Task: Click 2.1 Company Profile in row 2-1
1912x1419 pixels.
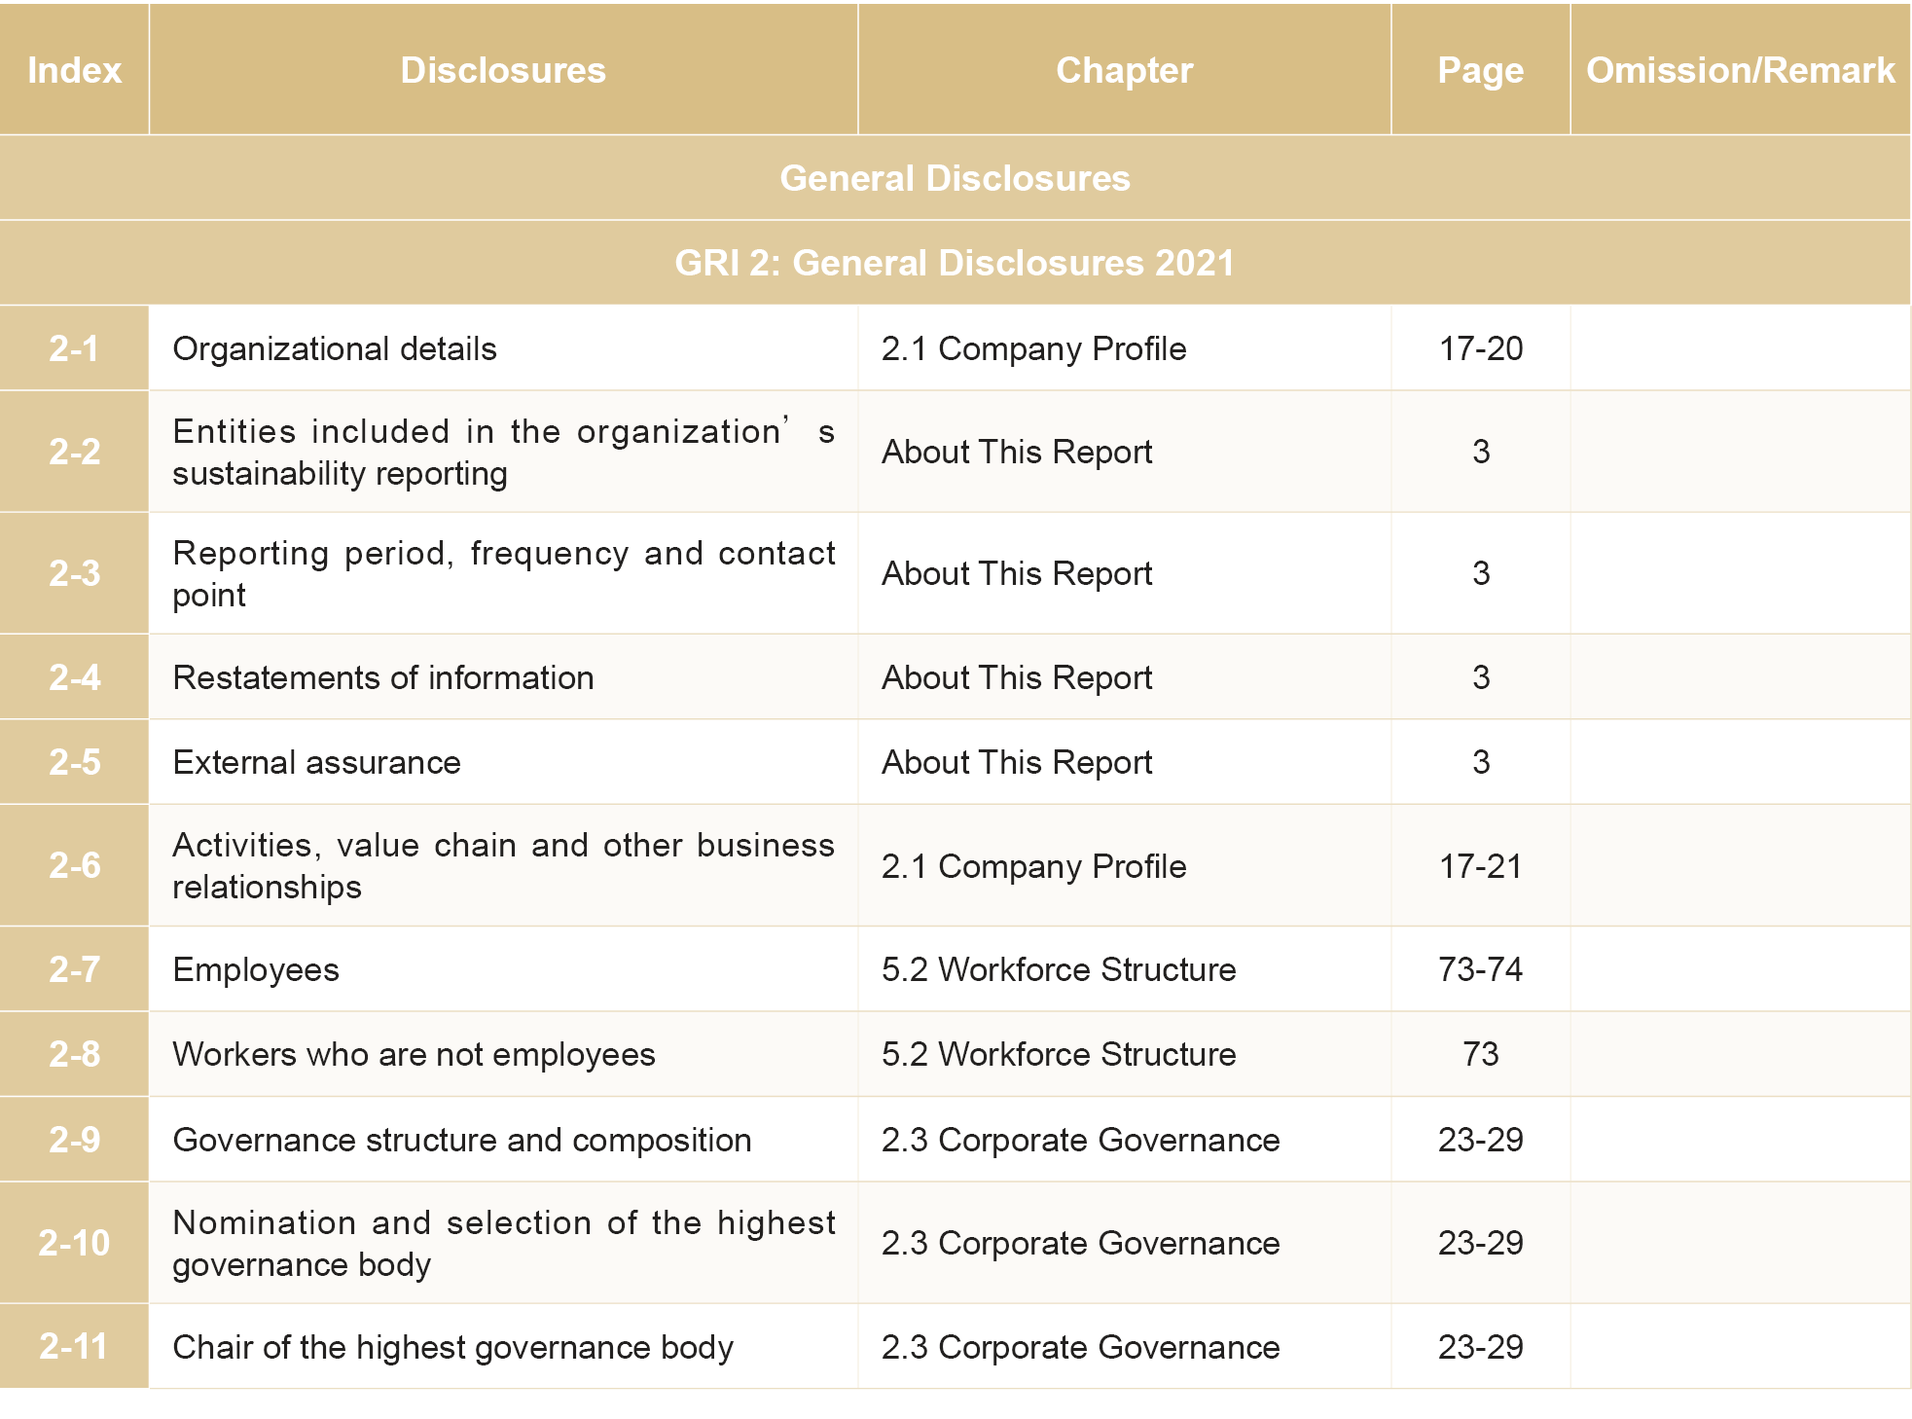Action: pyautogui.click(x=1033, y=348)
